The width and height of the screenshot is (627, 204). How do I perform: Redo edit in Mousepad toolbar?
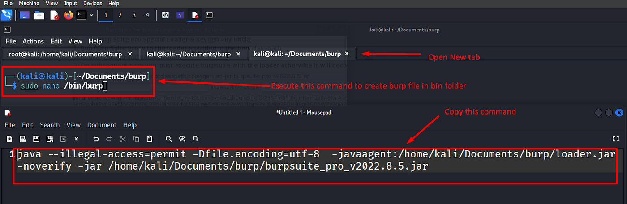click(x=109, y=139)
